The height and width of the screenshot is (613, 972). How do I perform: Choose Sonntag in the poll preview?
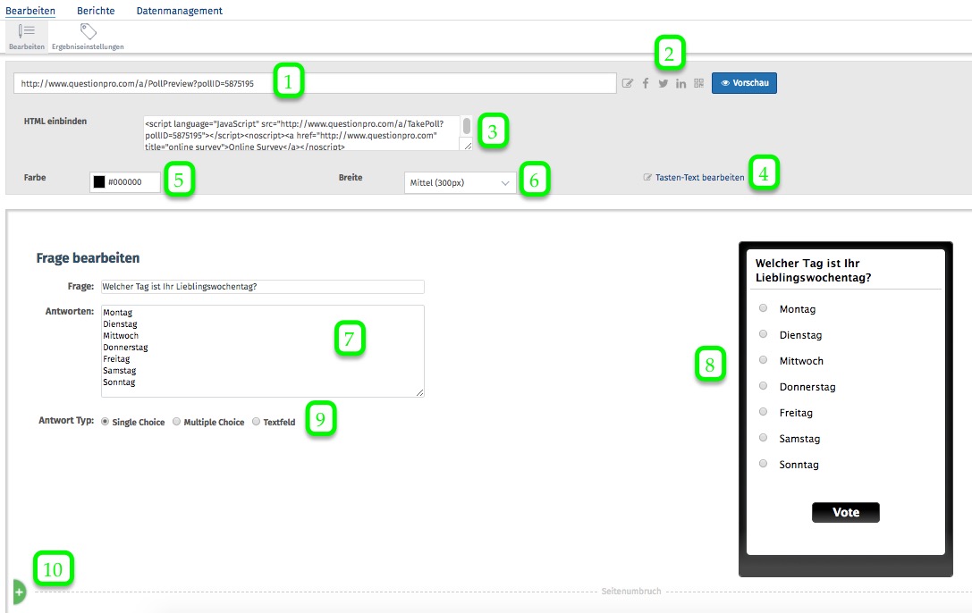coord(763,464)
